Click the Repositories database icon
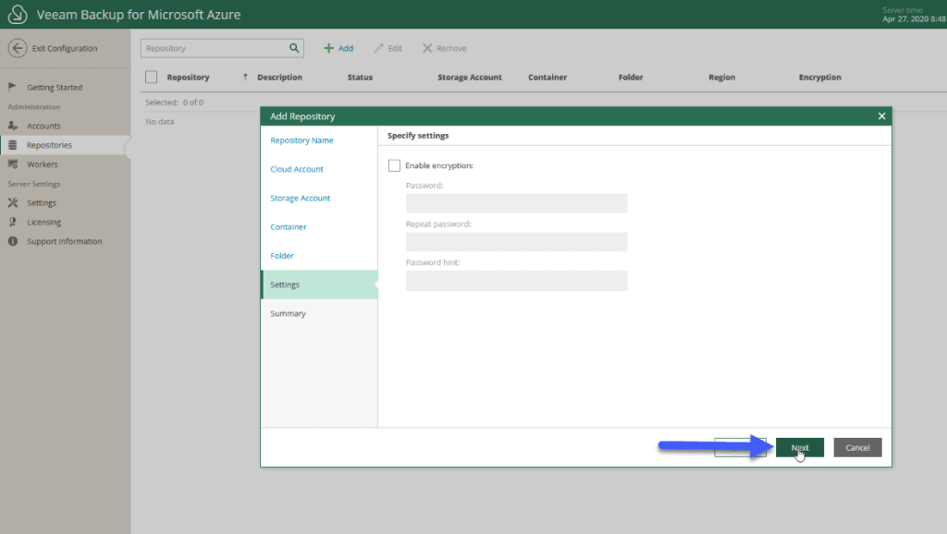This screenshot has width=947, height=534. pyautogui.click(x=13, y=145)
